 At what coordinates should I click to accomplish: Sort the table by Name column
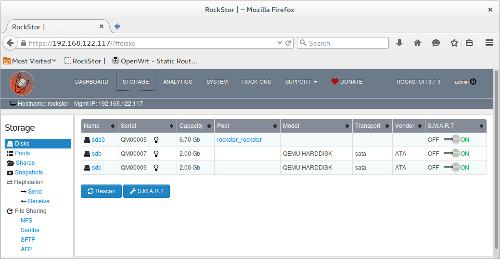100,126
